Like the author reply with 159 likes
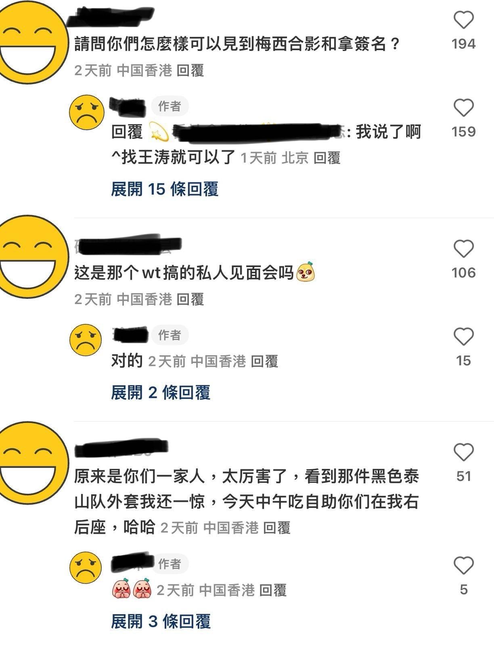The width and height of the screenshot is (494, 647). (463, 108)
